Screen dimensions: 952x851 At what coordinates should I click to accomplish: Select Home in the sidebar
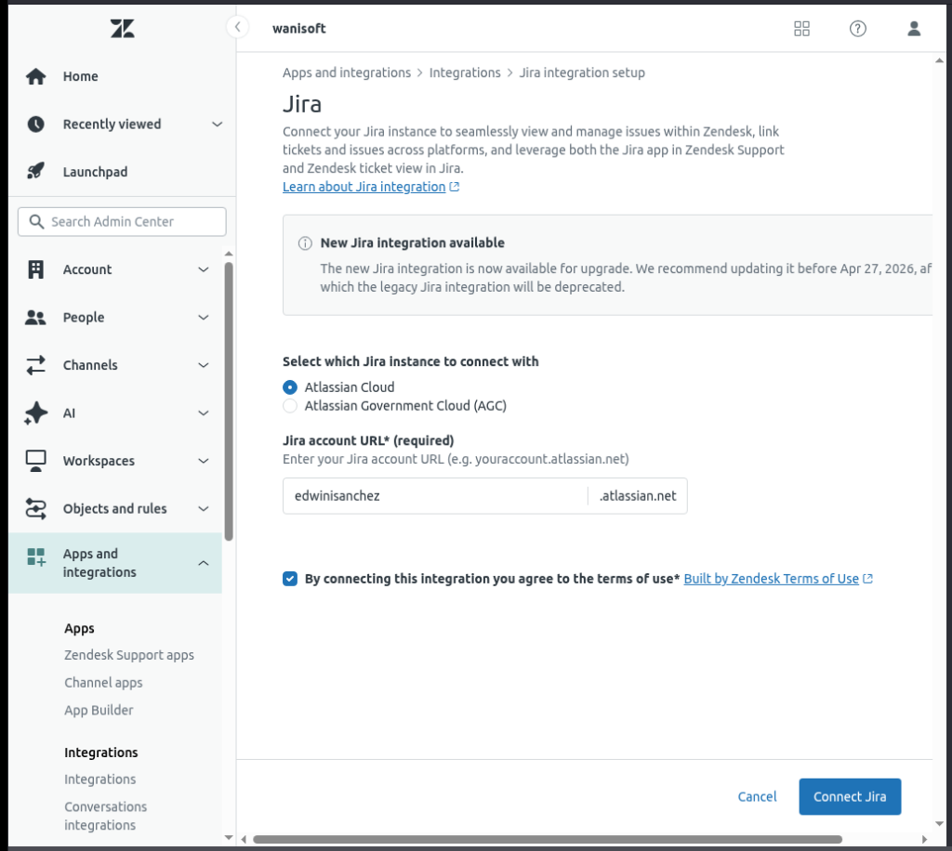[x=81, y=76]
